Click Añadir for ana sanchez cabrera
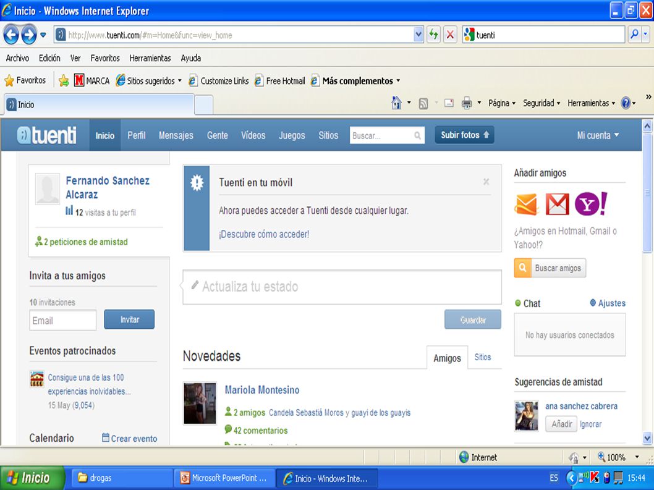 pos(561,424)
